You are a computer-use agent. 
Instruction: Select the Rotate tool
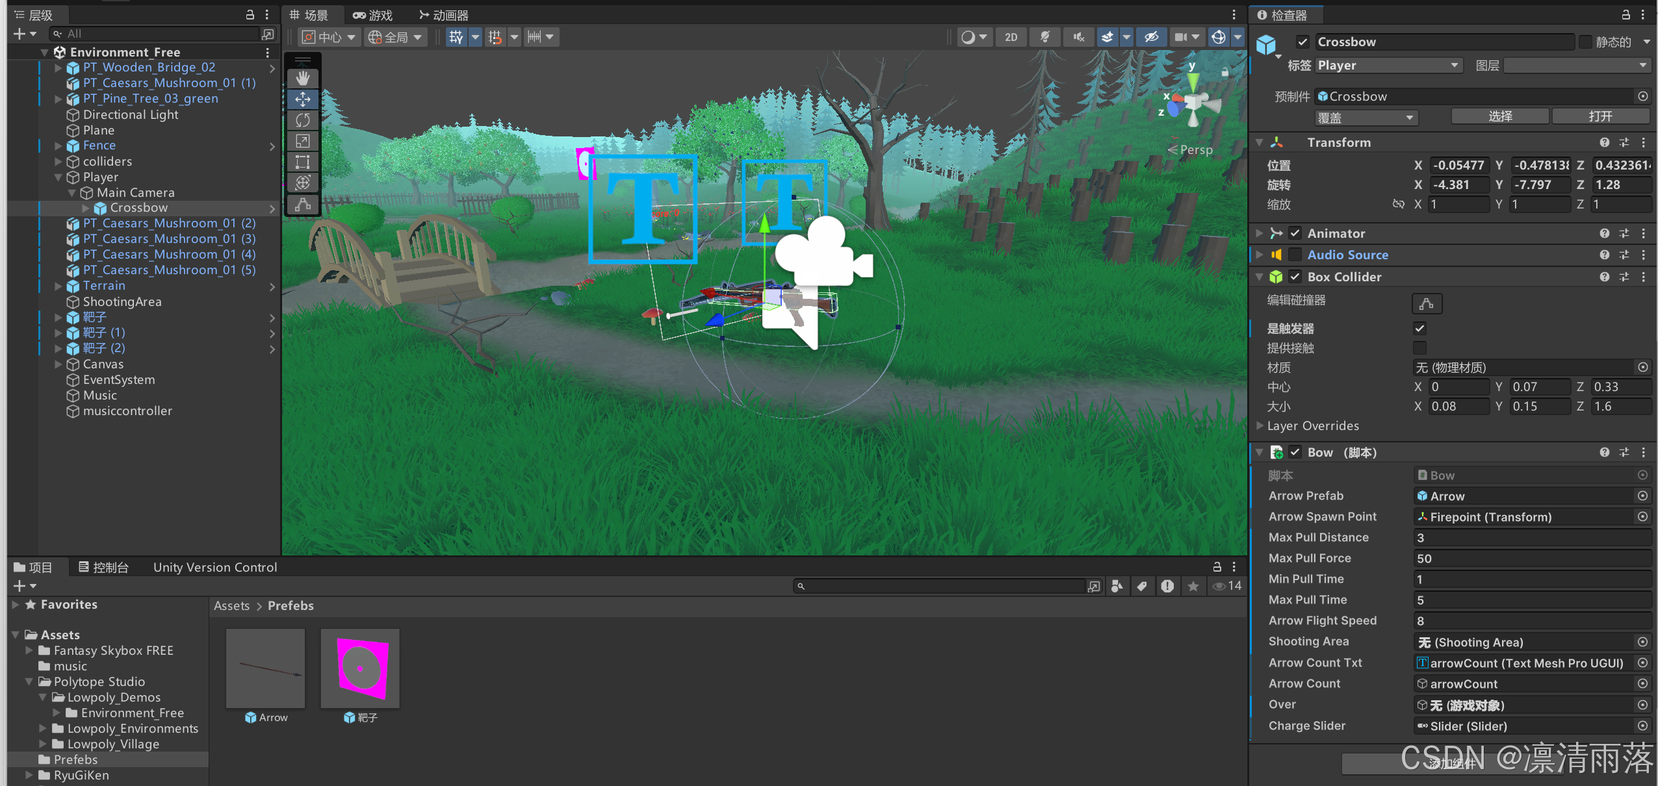pyautogui.click(x=303, y=120)
